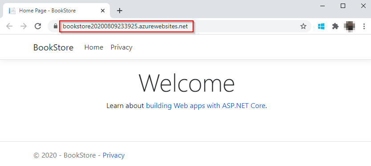Click the Welcome heading

(x=186, y=83)
